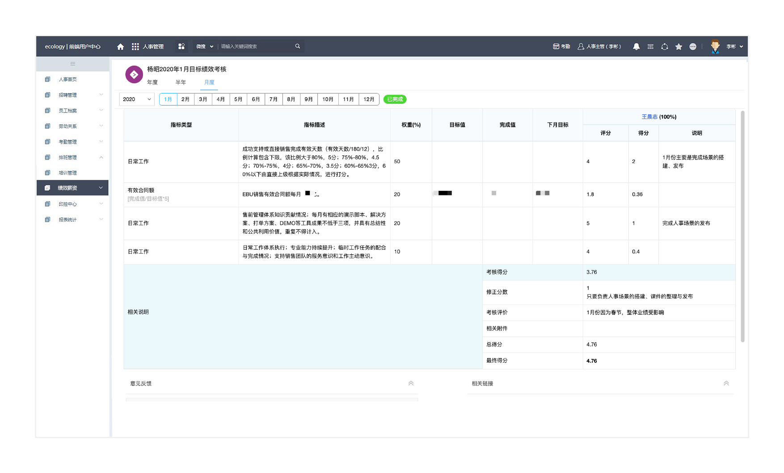Click the home icon in top bar
This screenshot has height=473, width=784.
click(120, 46)
